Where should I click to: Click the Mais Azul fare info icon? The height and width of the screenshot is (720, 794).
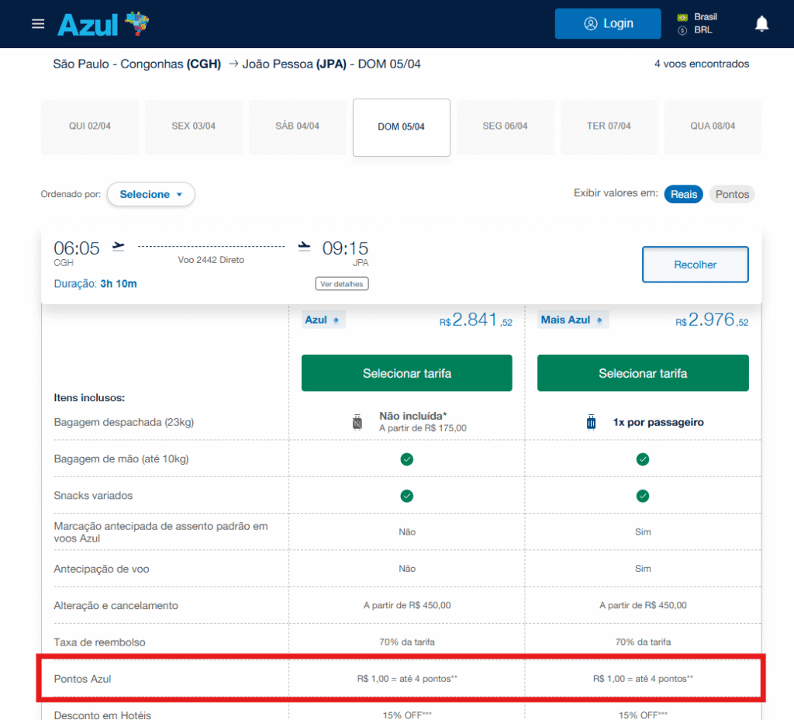tap(599, 320)
